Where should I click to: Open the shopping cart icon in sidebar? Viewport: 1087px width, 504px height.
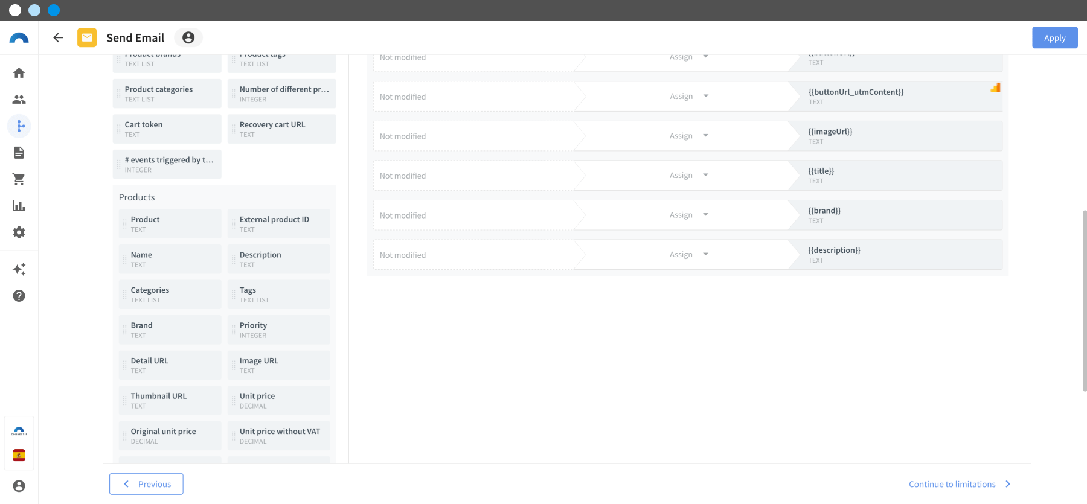(x=19, y=179)
